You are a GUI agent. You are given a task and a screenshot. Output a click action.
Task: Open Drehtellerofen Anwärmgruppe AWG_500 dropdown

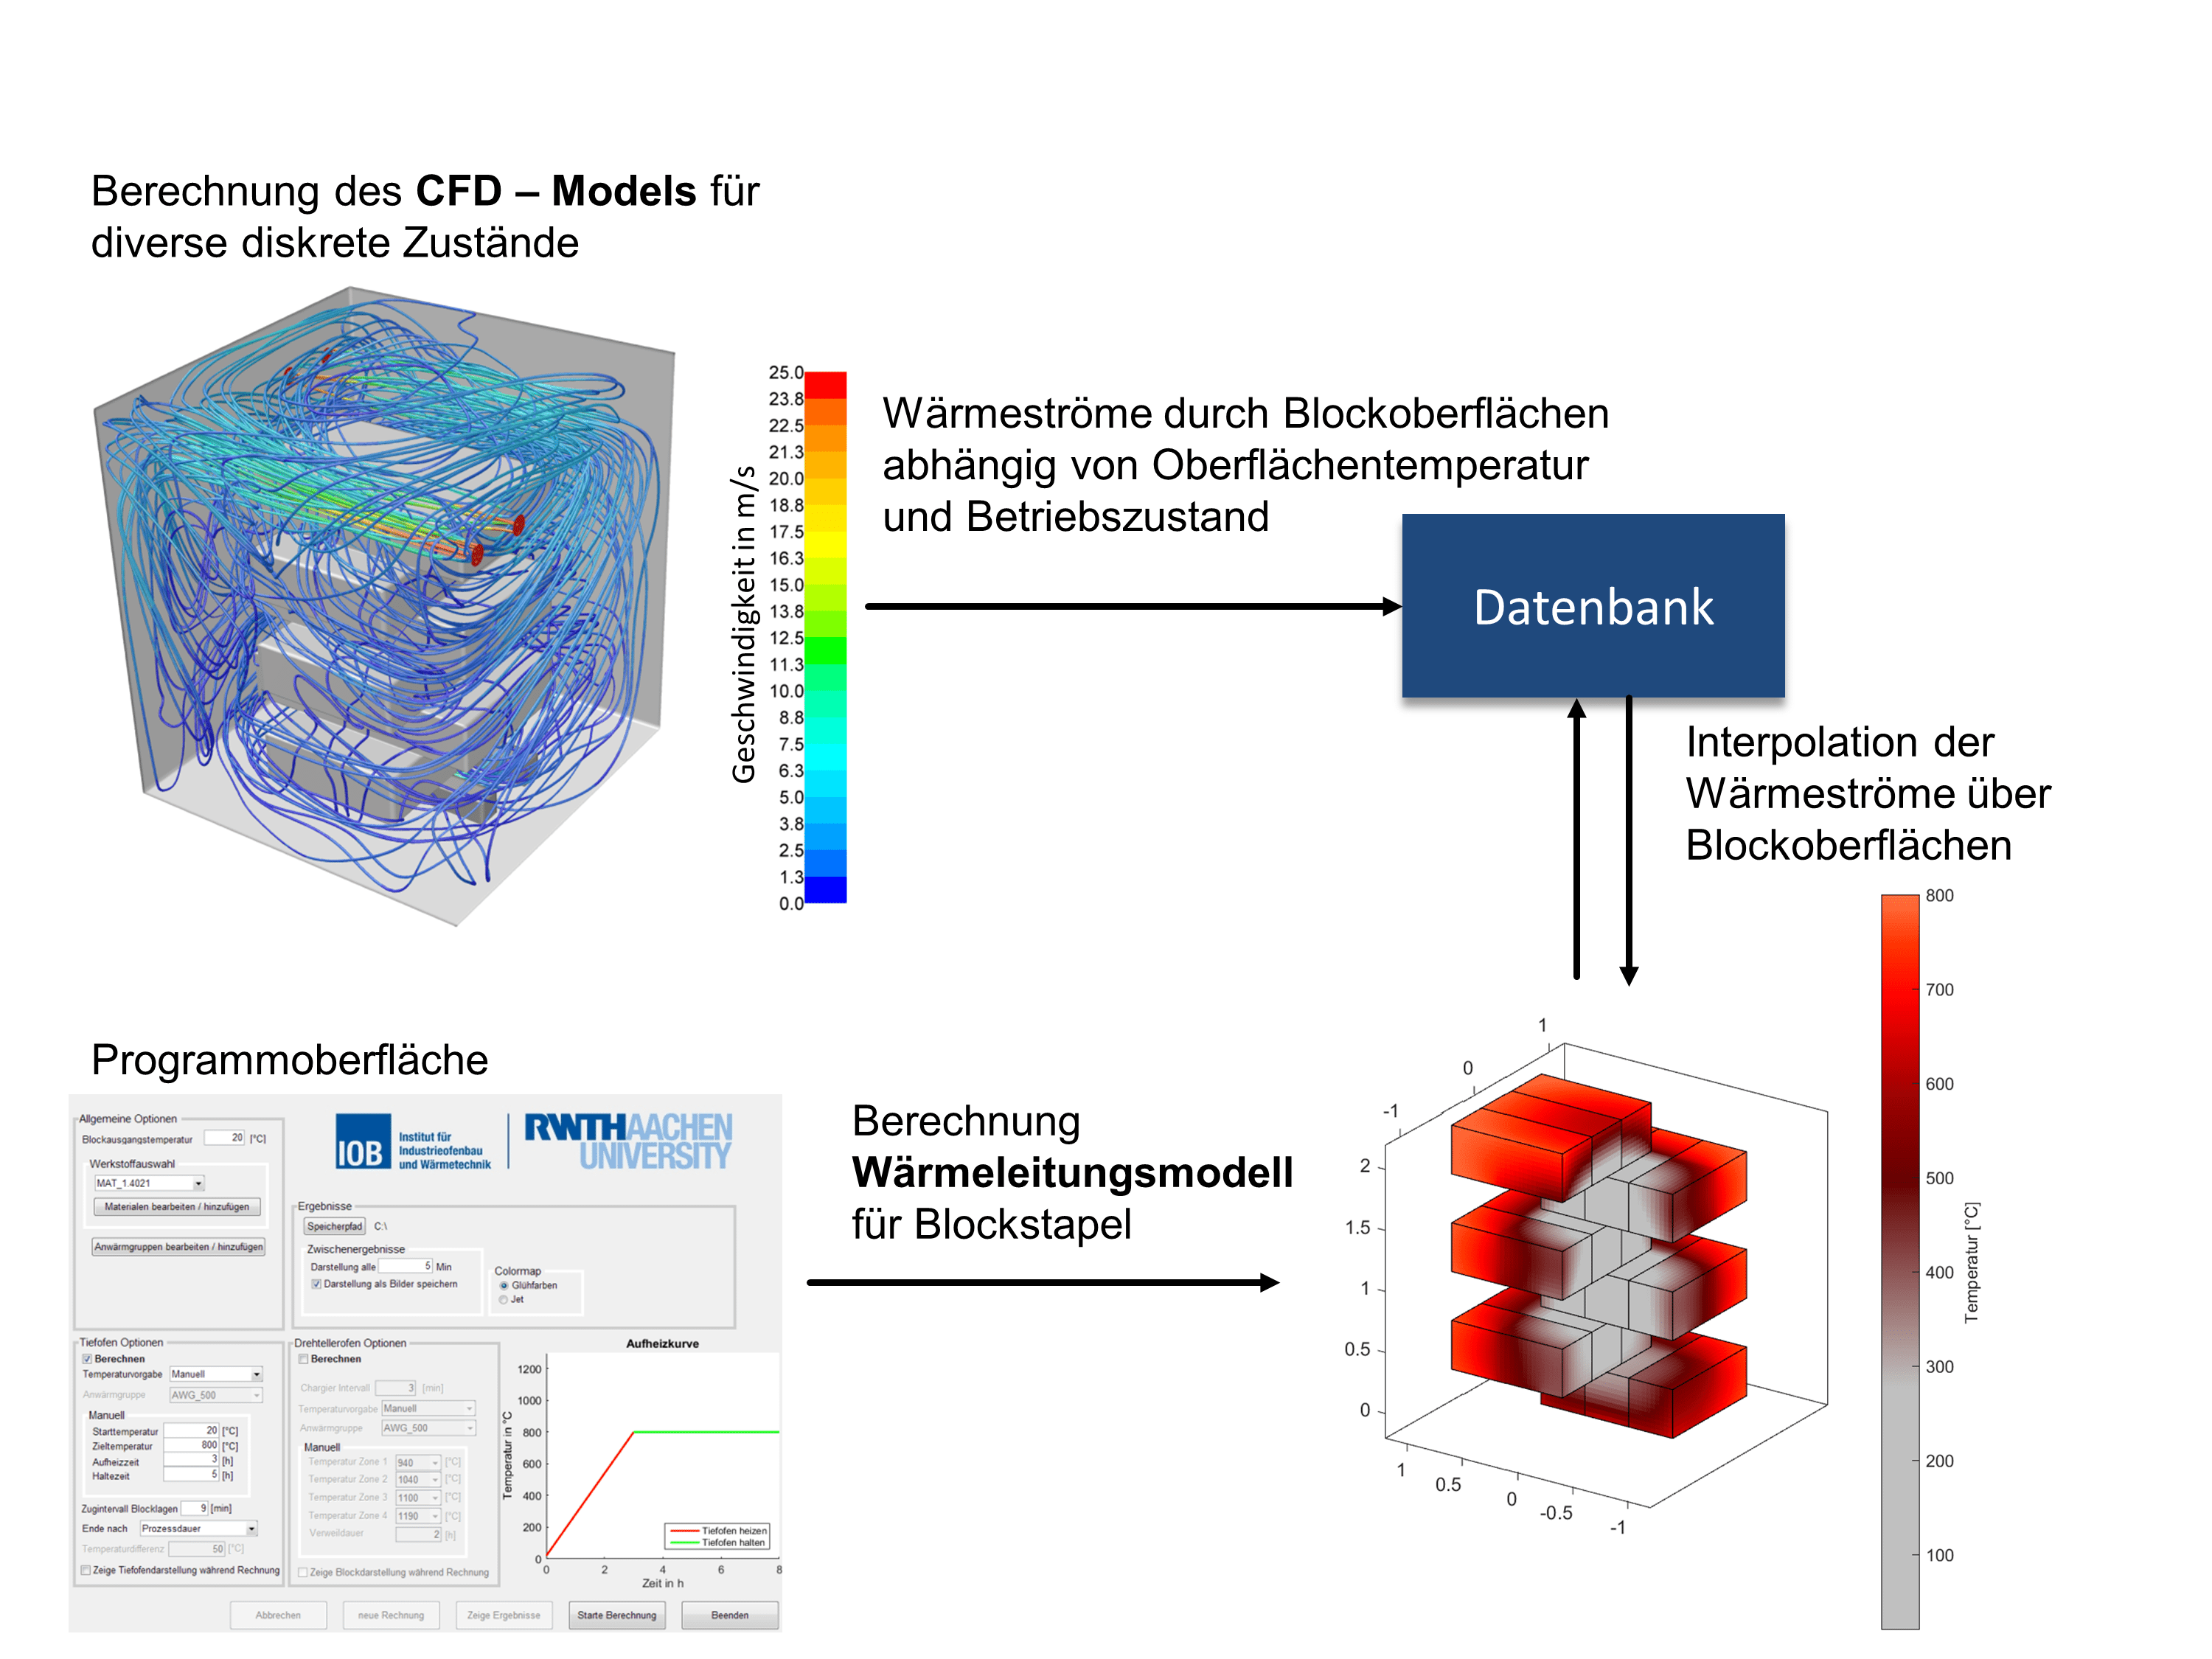429,1428
